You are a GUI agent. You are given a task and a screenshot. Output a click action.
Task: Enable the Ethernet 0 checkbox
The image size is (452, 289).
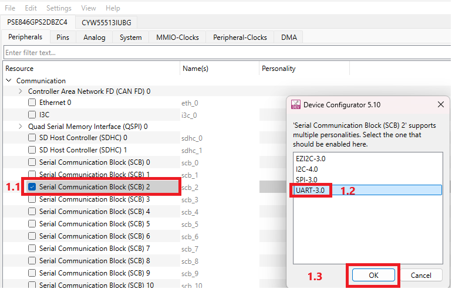tap(32, 103)
